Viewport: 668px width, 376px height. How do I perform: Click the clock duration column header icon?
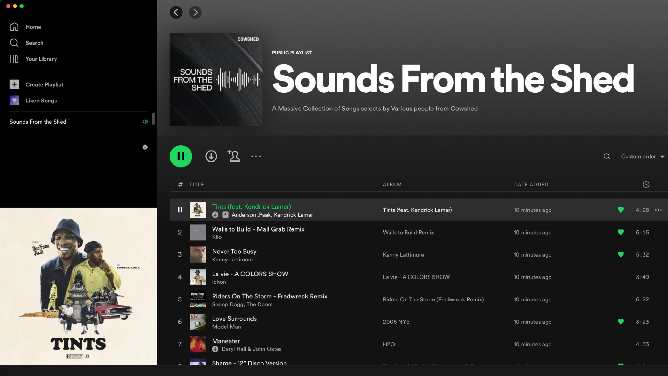click(x=646, y=185)
